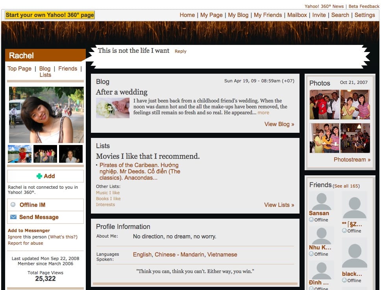Click the Offline IM smiley icon
Image resolution: width=381 pixels, height=290 pixels.
(x=13, y=205)
